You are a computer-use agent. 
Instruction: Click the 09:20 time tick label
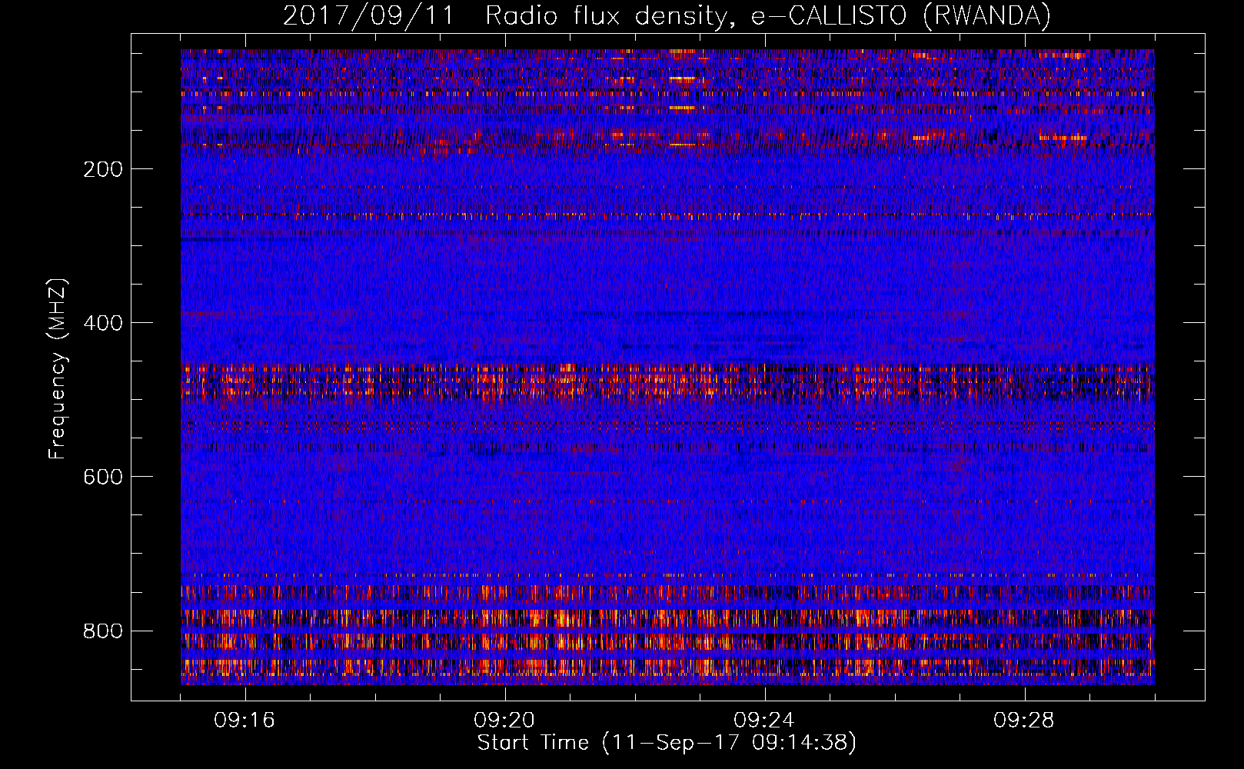pos(504,721)
